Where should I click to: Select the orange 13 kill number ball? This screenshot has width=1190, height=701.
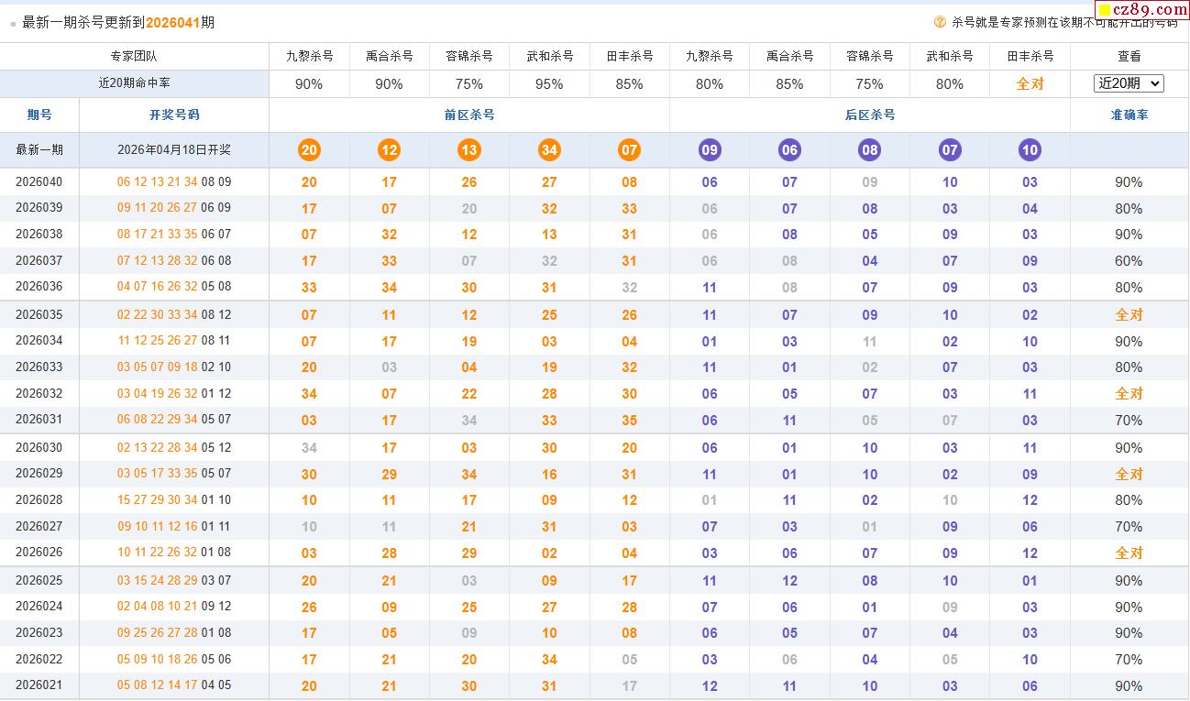coord(469,150)
